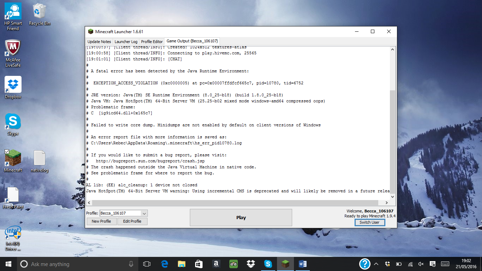Click the New Profile button

(101, 221)
